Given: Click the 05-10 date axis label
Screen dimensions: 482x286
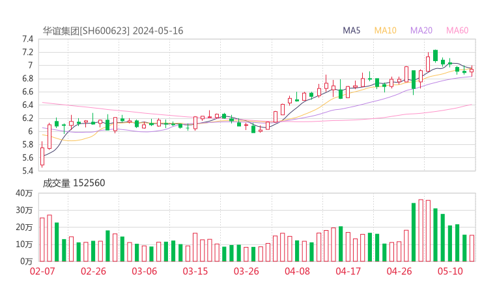Looking at the screenshot, I should point(449,271).
